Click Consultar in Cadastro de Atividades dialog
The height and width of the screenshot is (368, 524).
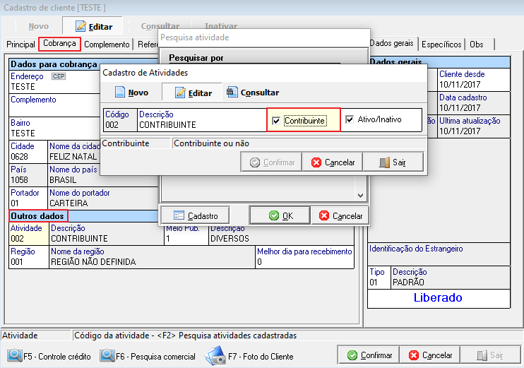253,93
